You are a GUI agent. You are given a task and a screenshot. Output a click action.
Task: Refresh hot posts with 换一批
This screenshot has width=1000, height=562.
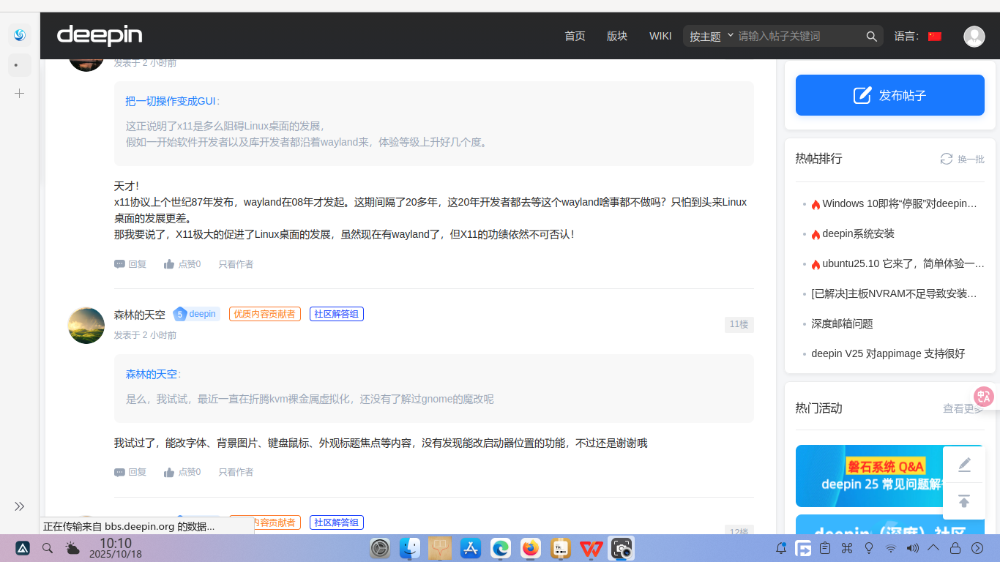pos(963,159)
